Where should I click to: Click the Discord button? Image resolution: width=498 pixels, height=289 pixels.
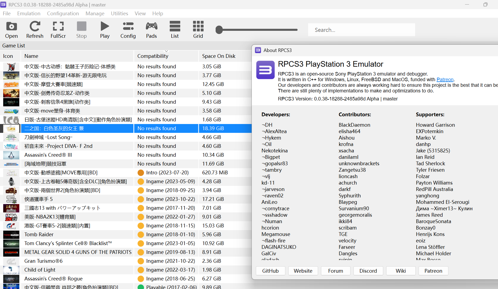tap(368, 271)
